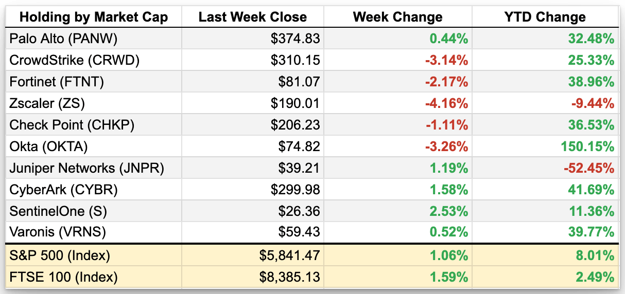Select the Last Week Close column header
Screen dimensions: 625x294
tap(252, 17)
